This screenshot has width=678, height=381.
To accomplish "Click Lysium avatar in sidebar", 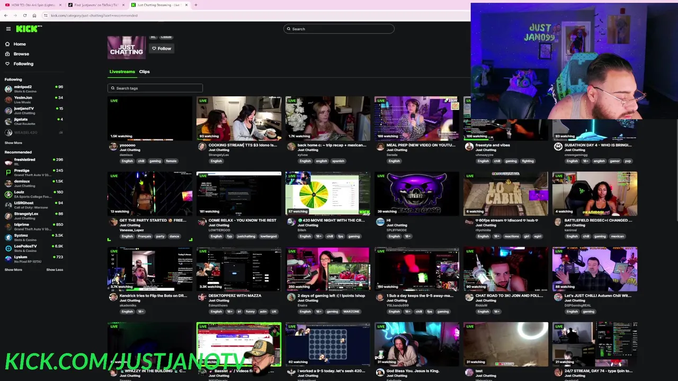I will point(8,259).
